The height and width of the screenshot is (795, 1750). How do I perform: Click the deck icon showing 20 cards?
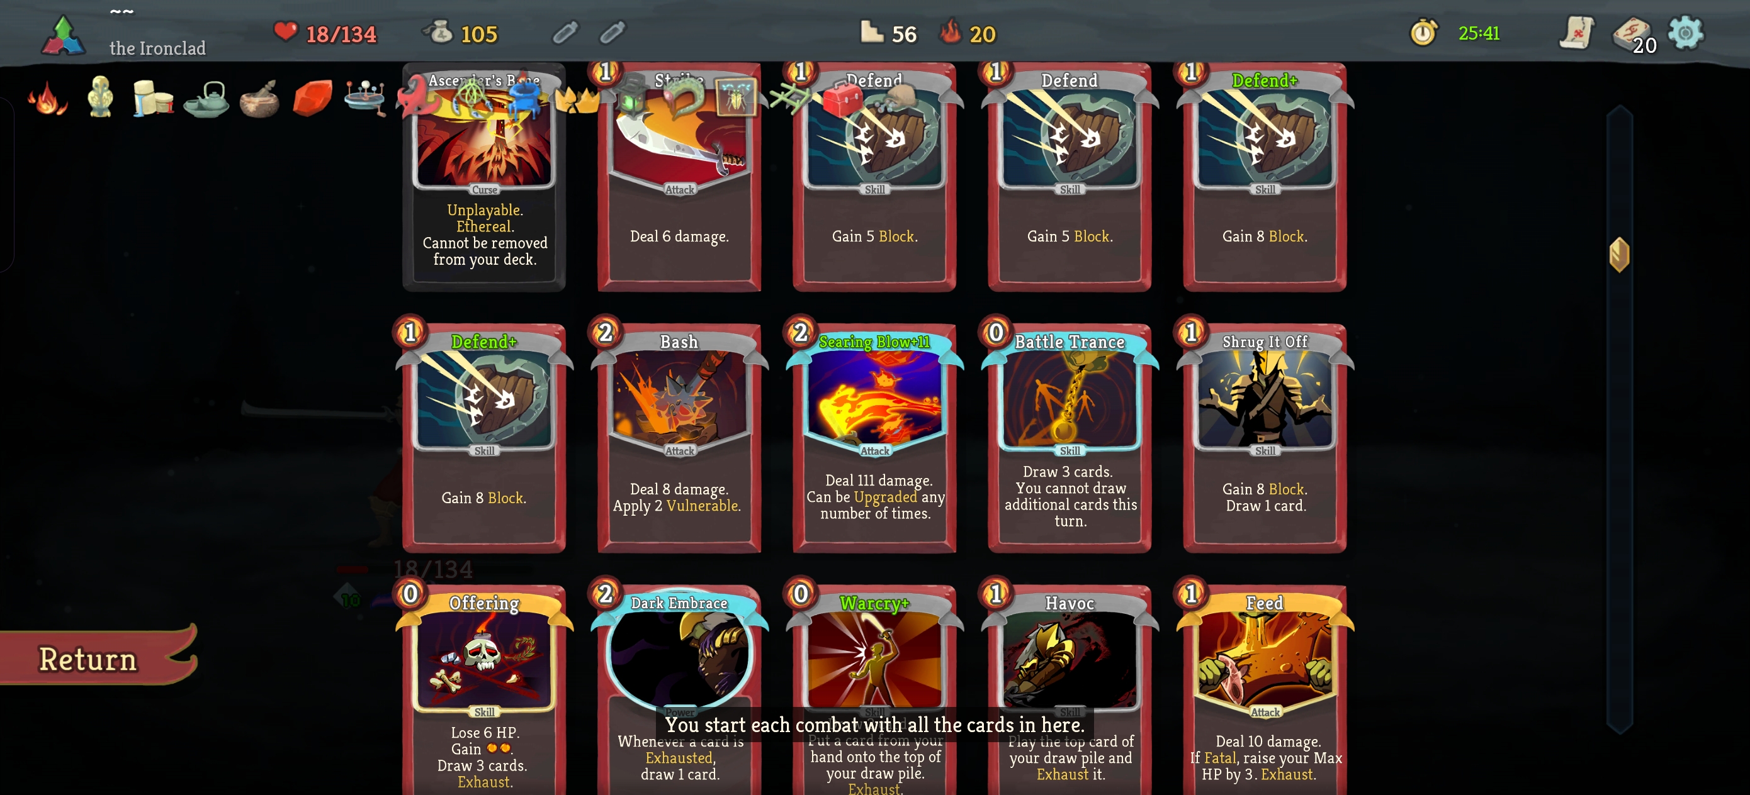[x=1632, y=34]
